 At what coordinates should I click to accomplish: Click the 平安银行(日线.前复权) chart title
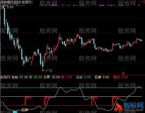point(17,2)
